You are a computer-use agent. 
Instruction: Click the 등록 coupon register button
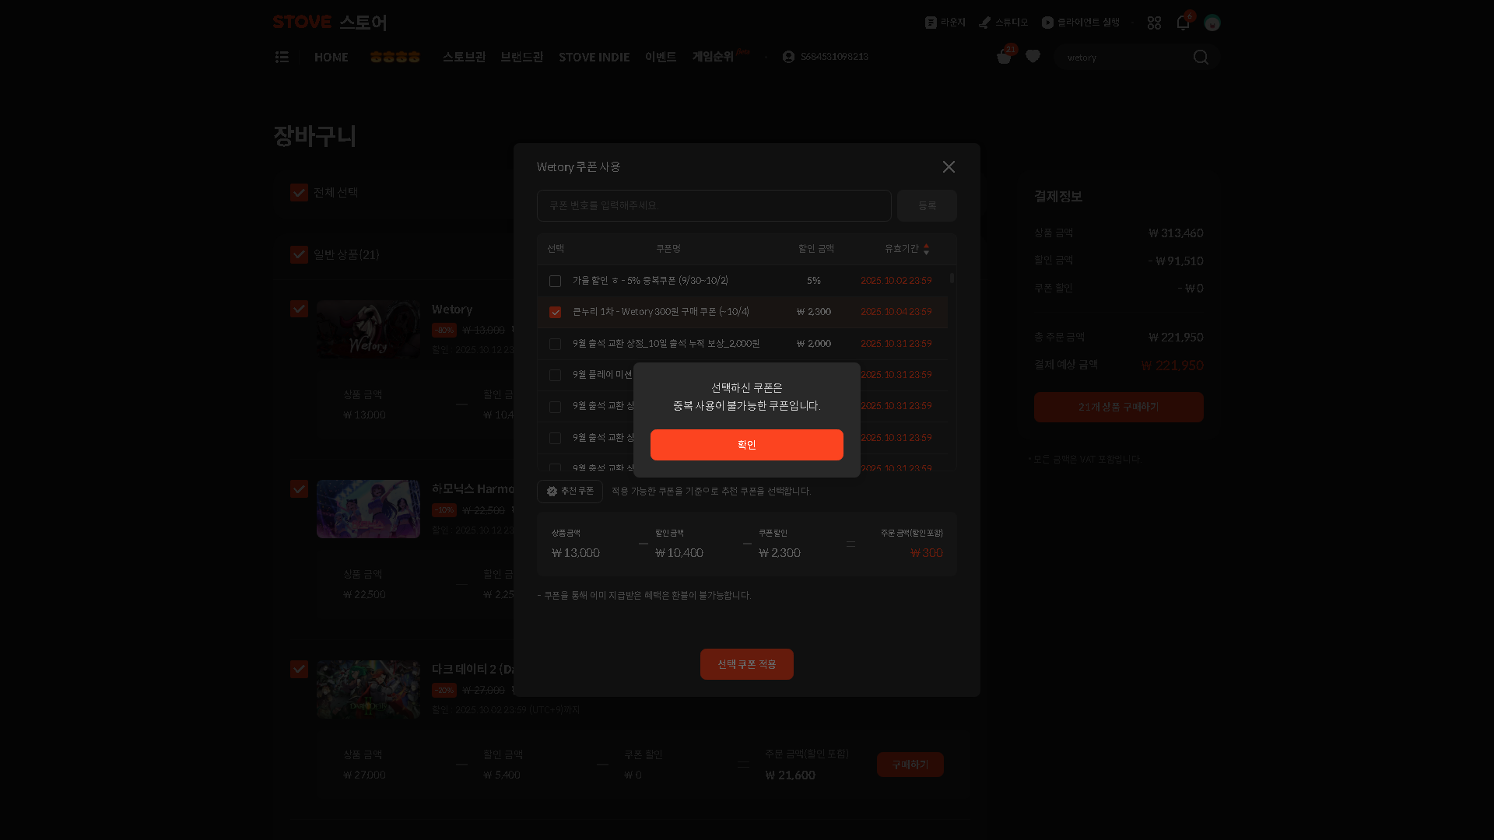click(x=927, y=206)
